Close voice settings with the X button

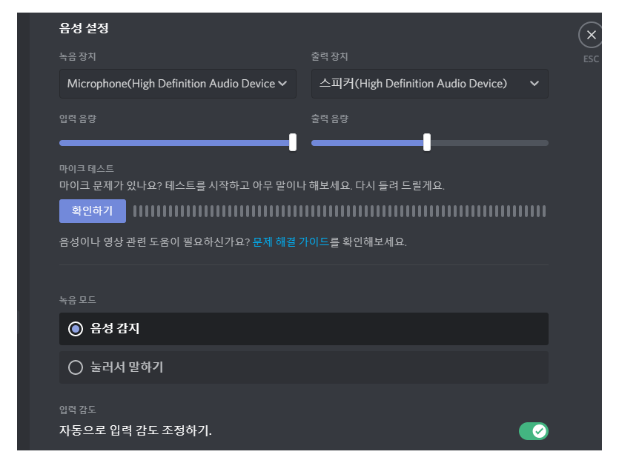point(591,35)
